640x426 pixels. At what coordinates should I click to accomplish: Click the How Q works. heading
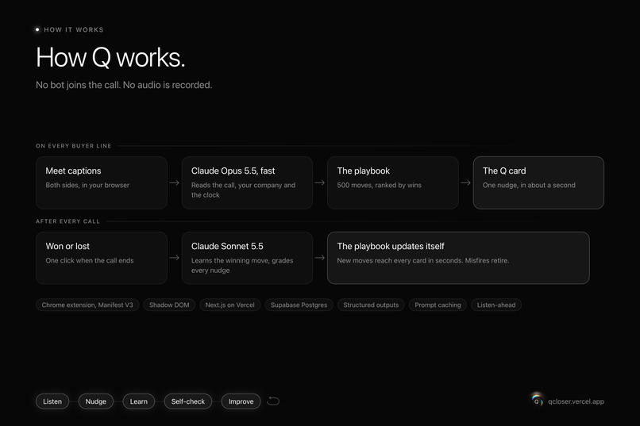(110, 57)
